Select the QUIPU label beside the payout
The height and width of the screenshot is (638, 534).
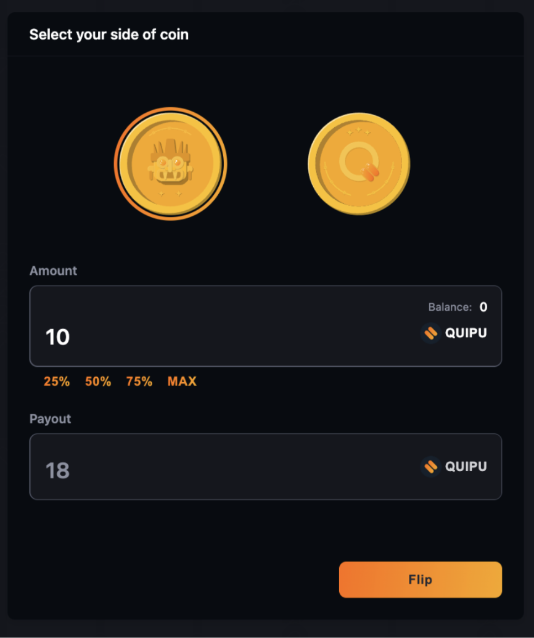(466, 467)
